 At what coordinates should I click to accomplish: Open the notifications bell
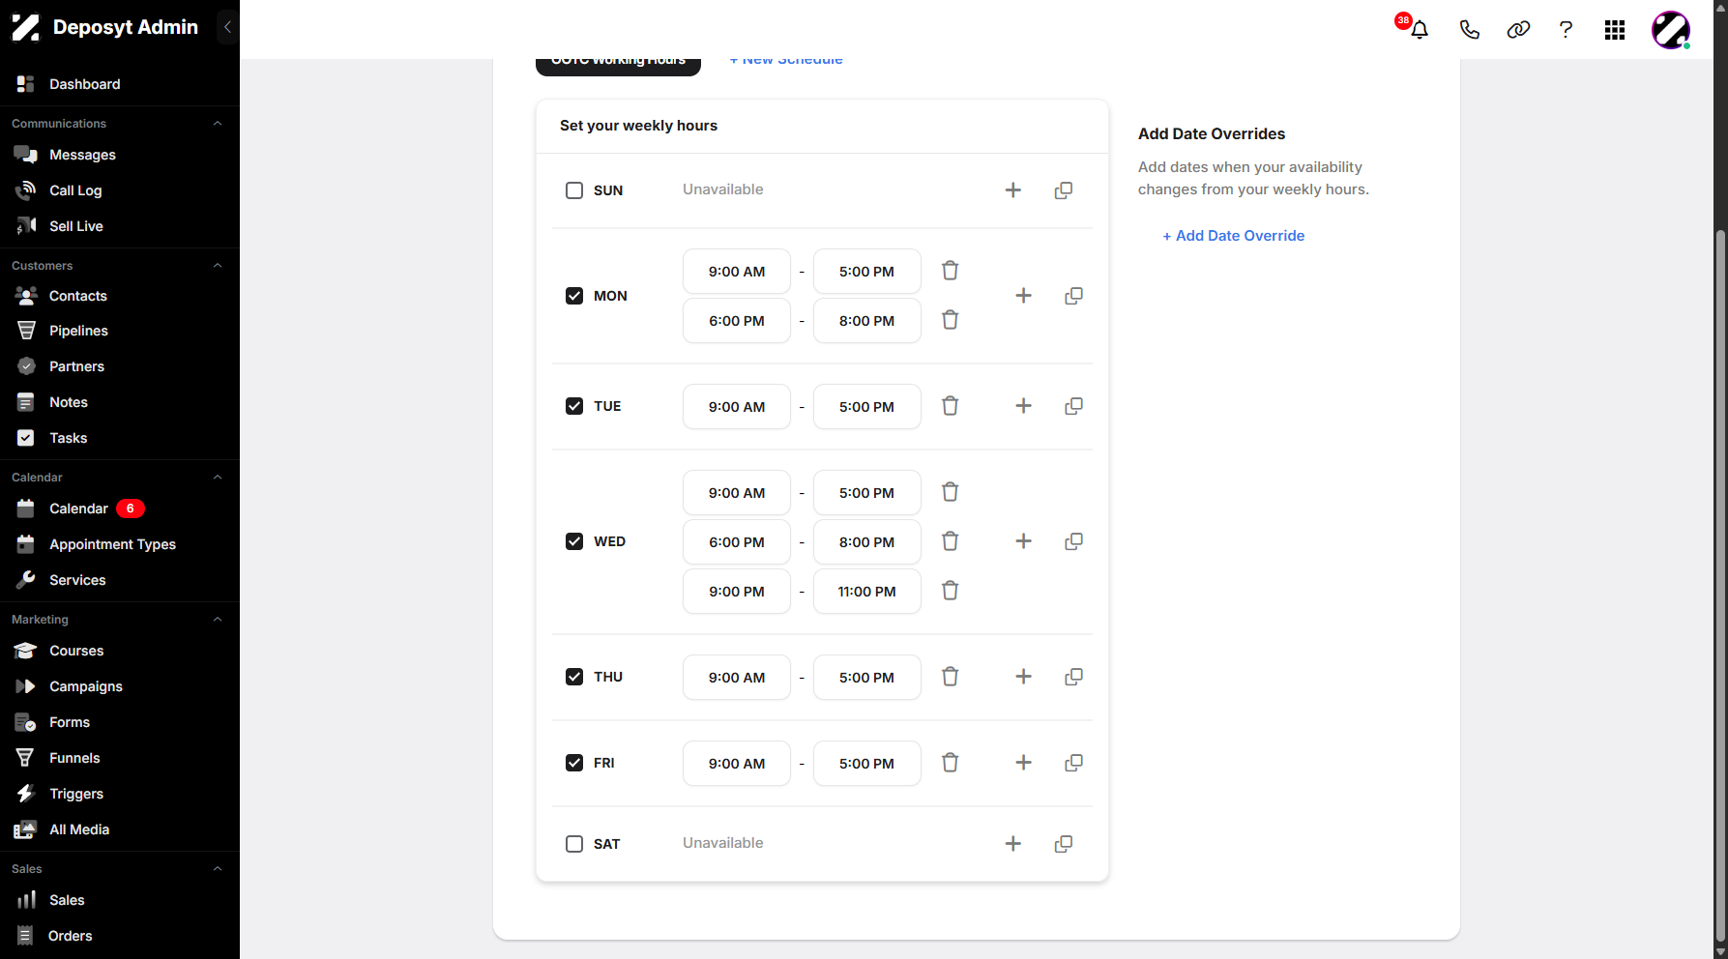tap(1419, 30)
